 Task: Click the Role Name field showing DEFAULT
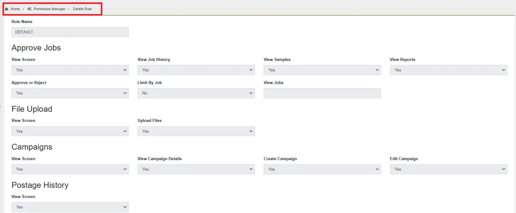point(70,32)
